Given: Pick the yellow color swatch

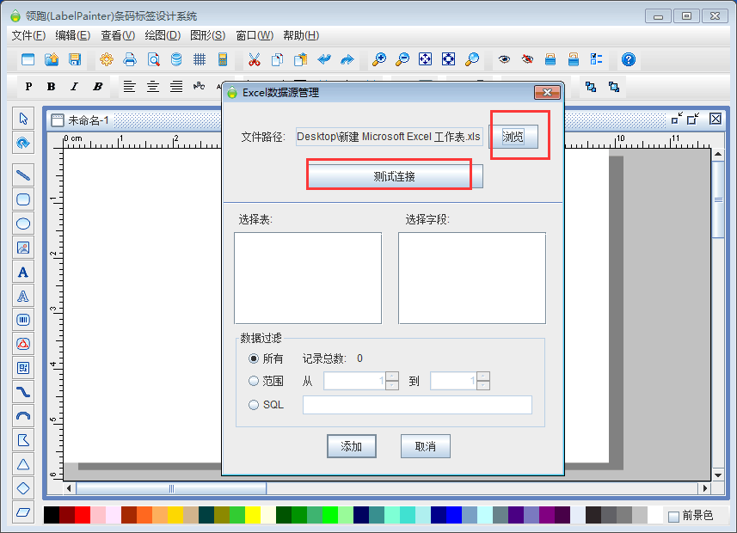Looking at the screenshot, I should click(x=253, y=515).
